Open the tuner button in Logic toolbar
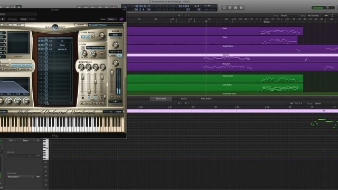Viewport: 338px width, 190px height. [236, 7]
